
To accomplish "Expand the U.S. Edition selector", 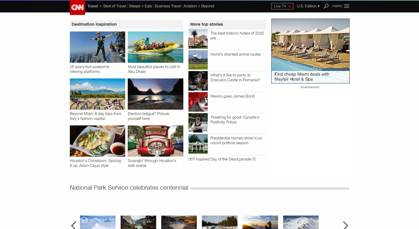I will 308,6.
